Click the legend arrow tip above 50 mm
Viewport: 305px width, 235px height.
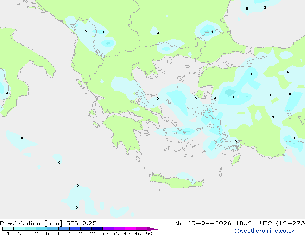152,229
